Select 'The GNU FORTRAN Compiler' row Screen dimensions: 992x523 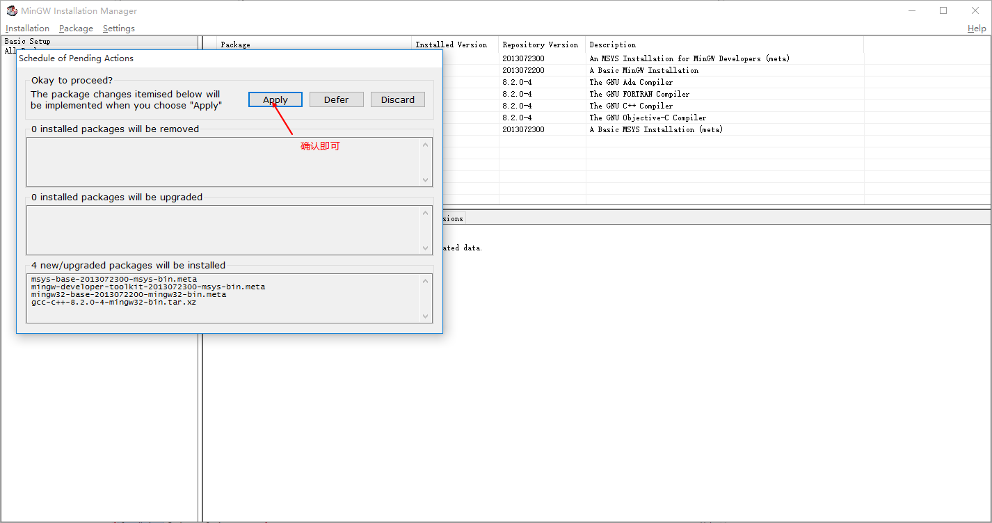point(639,94)
